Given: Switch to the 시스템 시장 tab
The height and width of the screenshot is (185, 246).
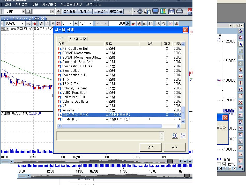Looking at the screenshot, I should tap(78, 39).
